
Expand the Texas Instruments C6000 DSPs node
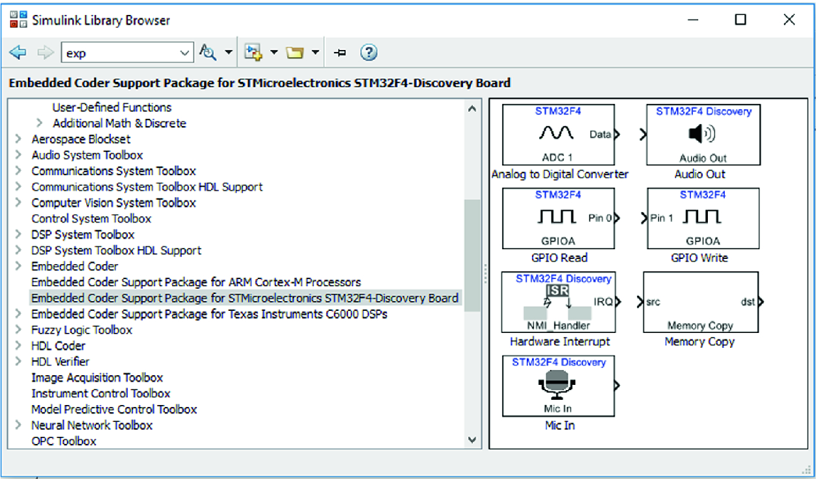19,314
